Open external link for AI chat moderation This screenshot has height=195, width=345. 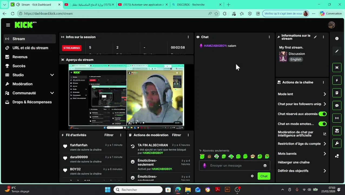click(x=325, y=134)
